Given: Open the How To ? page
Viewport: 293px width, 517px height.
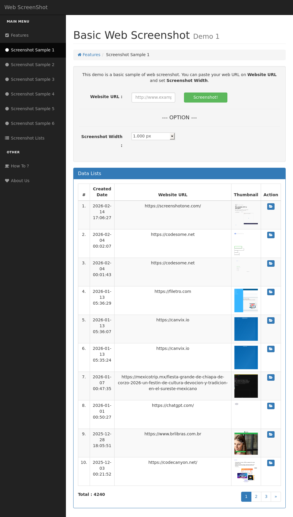Looking at the screenshot, I should 20,166.
